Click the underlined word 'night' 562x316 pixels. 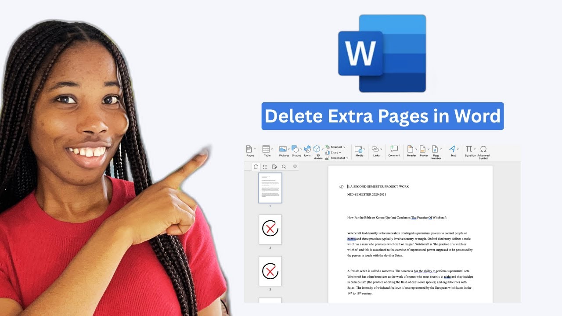point(447,277)
